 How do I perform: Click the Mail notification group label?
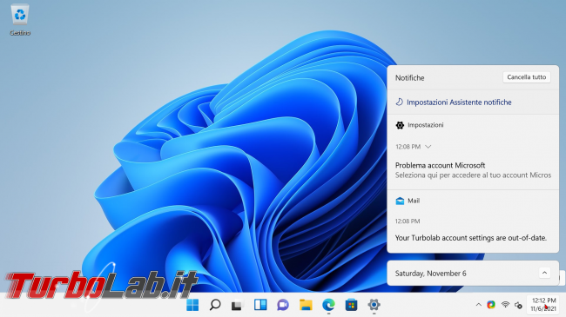pos(414,201)
